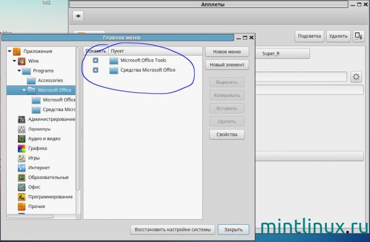Click the Accessories folder icon in tree
This screenshot has width=370, height=242.
[x=31, y=80]
